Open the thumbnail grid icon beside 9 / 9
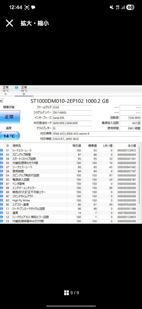This screenshot has height=309, width=142. [x=66, y=293]
